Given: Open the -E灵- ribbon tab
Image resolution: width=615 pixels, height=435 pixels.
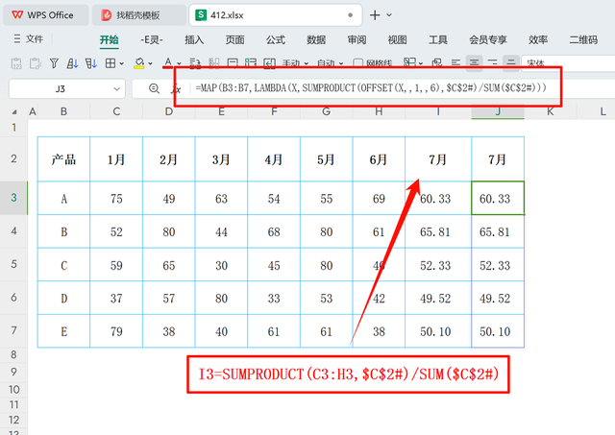Looking at the screenshot, I should (152, 39).
